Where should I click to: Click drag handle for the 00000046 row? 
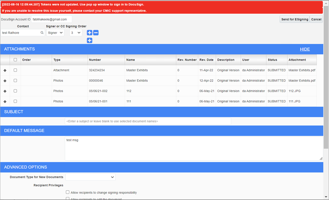(x=5, y=81)
